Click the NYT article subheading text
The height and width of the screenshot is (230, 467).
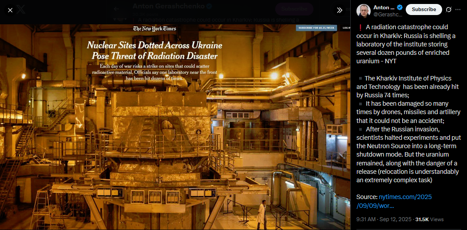click(154, 72)
